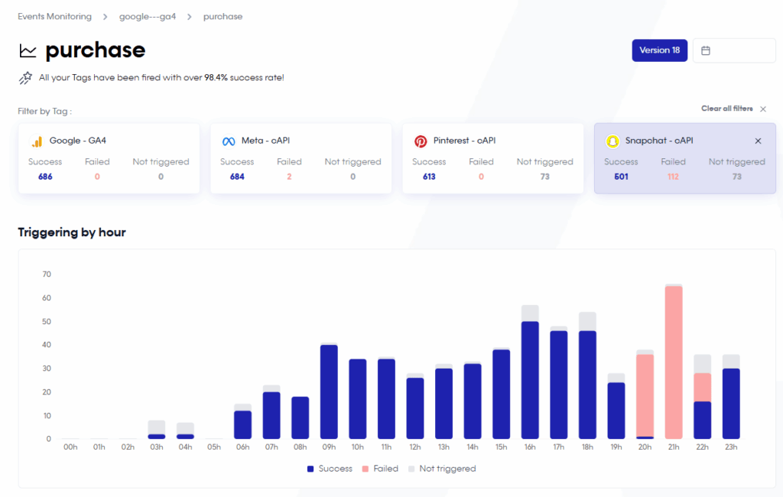Click the purchase page title
The width and height of the screenshot is (783, 497).
tap(96, 50)
